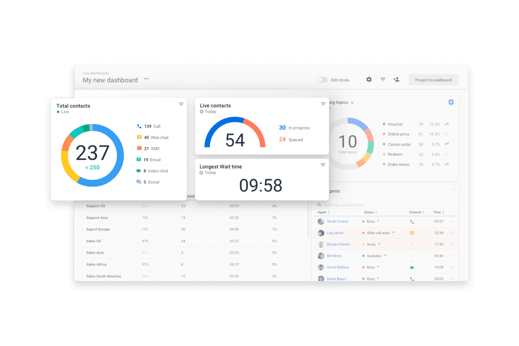Open the actions menu on Luis Smith's row
Image resolution: width=519 pixels, height=346 pixels.
tap(452, 233)
